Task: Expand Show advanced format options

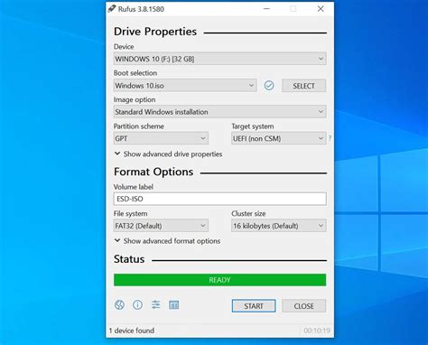Action: 167,241
